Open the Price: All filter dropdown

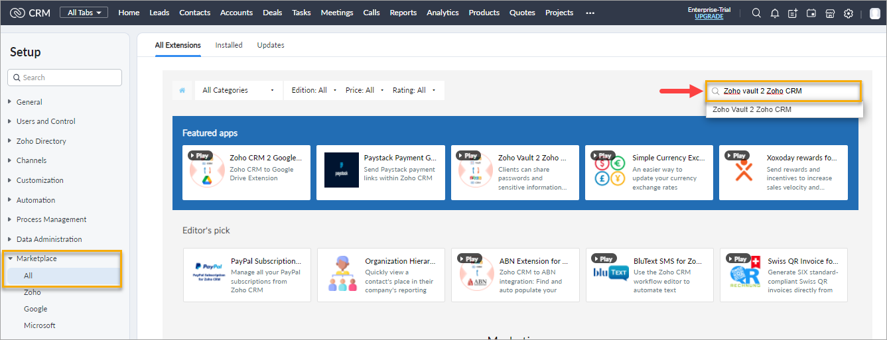365,90
